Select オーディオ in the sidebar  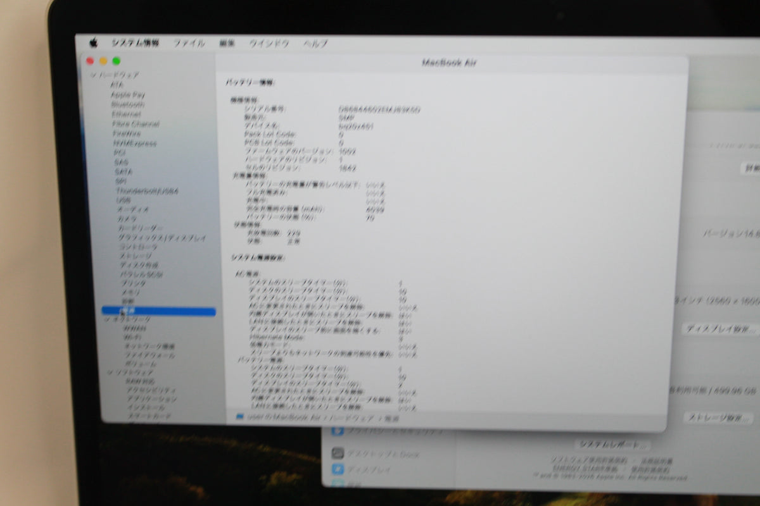pyautogui.click(x=133, y=209)
